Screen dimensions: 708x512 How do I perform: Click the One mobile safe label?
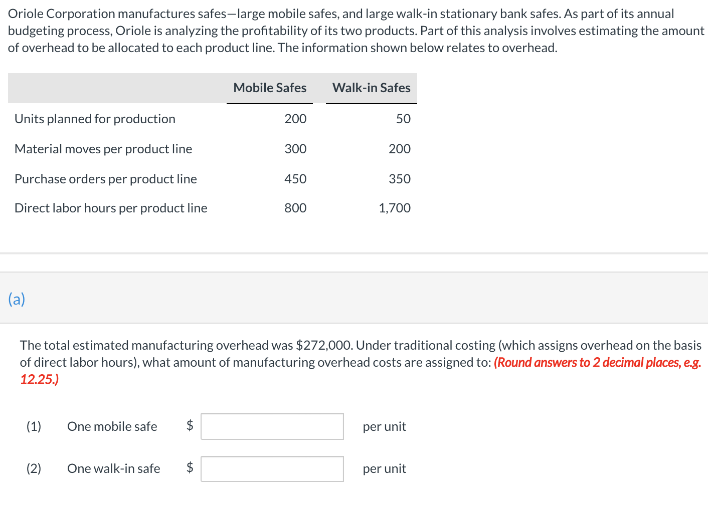[x=112, y=426]
